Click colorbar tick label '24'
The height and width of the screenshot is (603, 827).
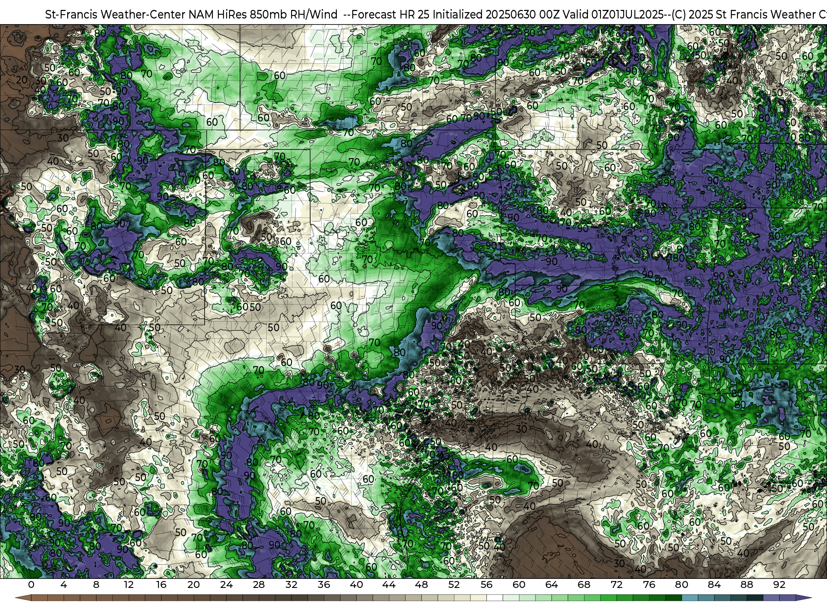tap(226, 585)
